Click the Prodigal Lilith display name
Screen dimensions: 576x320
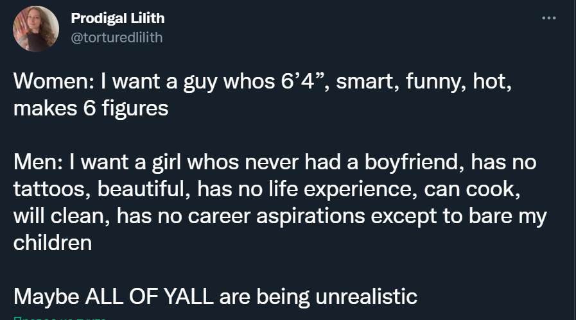pos(118,18)
